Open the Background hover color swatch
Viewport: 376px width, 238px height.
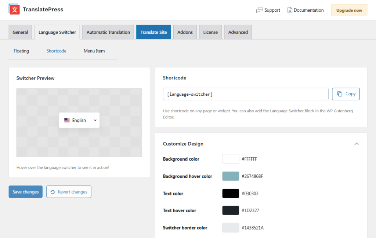click(x=231, y=176)
